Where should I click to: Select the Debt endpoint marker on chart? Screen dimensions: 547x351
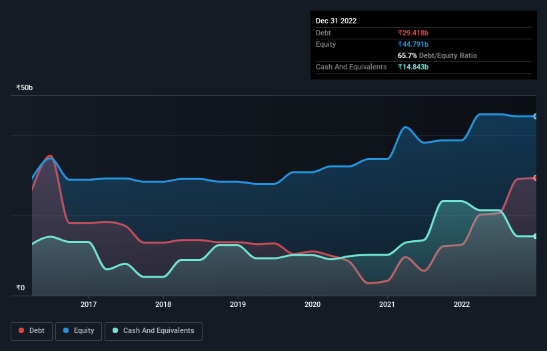point(536,178)
